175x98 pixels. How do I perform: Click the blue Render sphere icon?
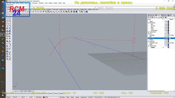click(77, 11)
